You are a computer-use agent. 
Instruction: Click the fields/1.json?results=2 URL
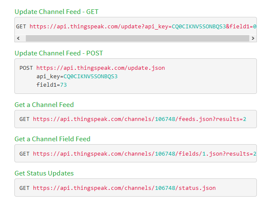(144, 153)
